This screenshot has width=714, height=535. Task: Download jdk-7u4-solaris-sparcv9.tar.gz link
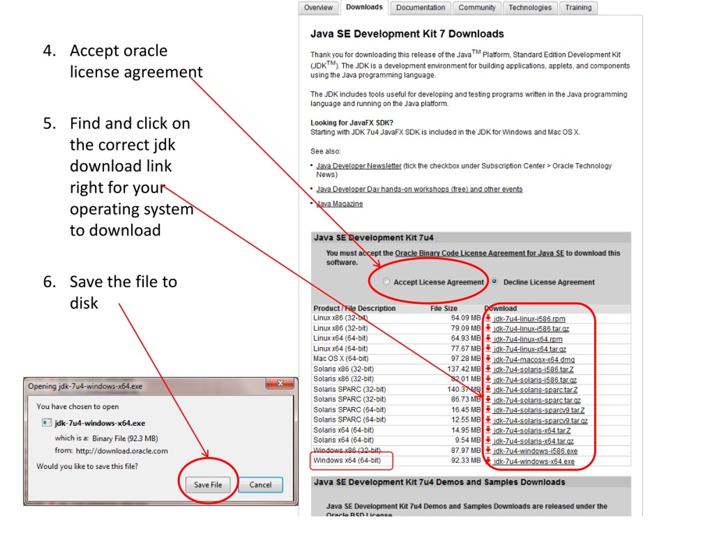click(x=541, y=420)
